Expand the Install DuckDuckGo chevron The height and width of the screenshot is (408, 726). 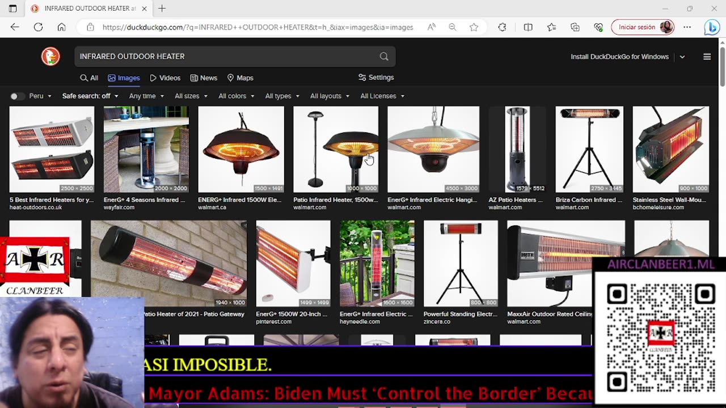pyautogui.click(x=682, y=57)
